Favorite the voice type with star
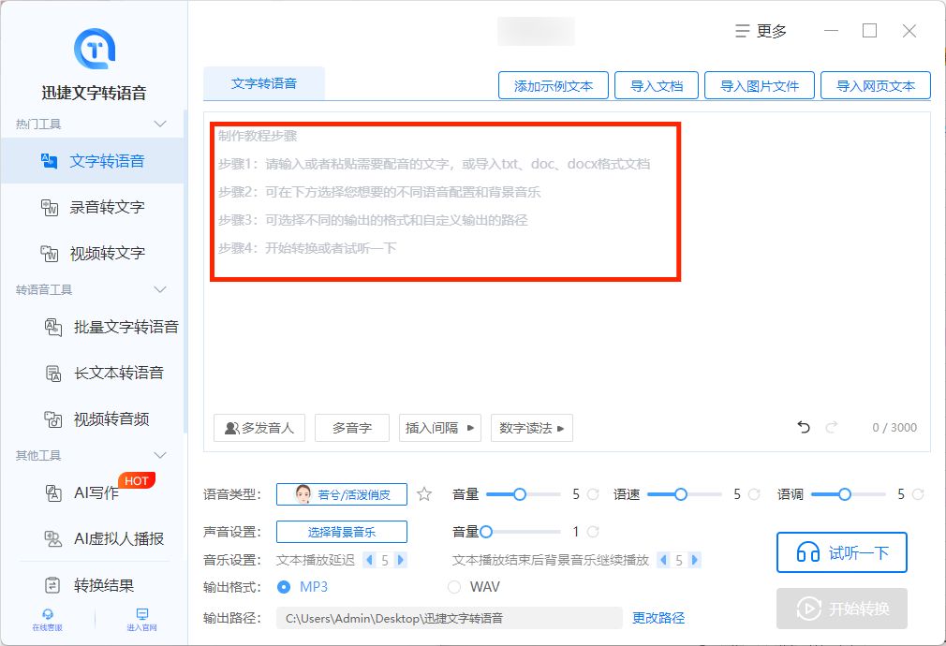The width and height of the screenshot is (946, 646). click(424, 494)
